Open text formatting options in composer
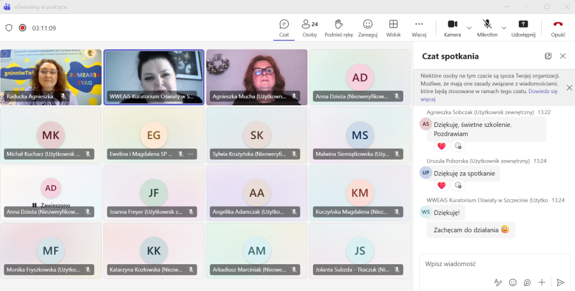 point(498,282)
